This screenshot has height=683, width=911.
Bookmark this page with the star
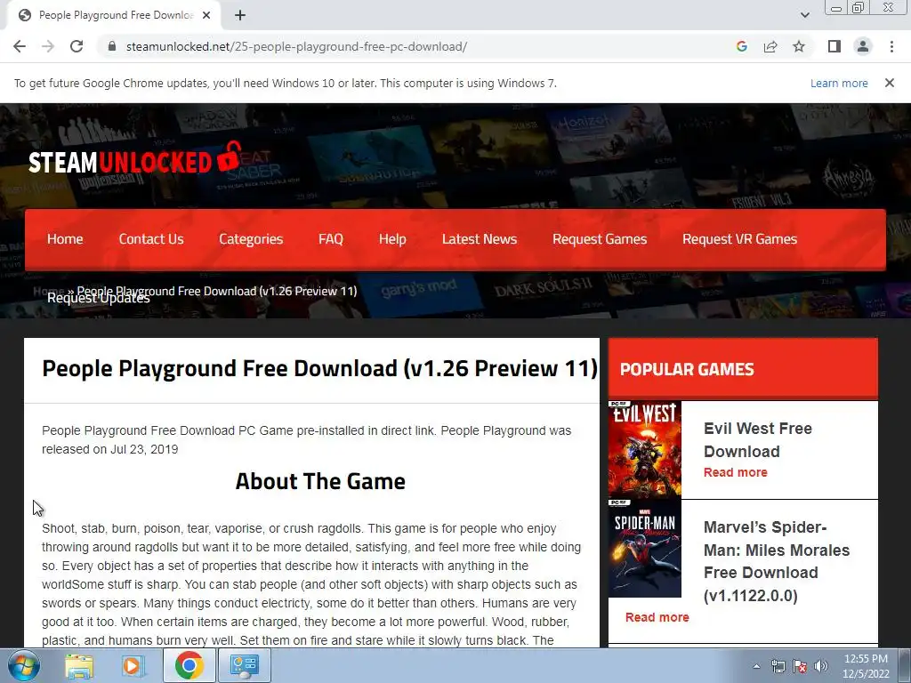[x=799, y=46]
